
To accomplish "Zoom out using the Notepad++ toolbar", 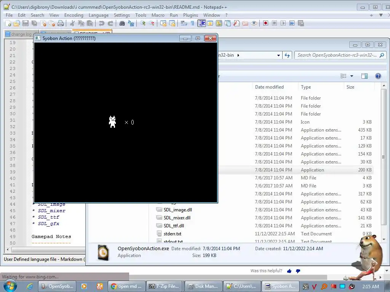I will point(152,23).
